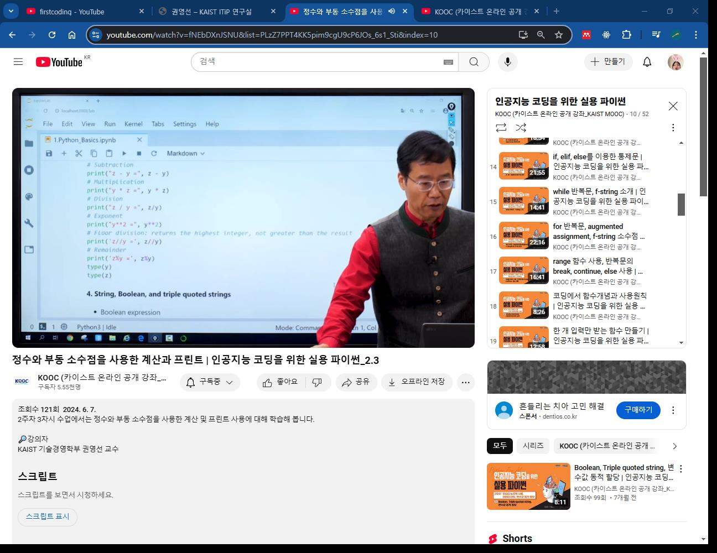The height and width of the screenshot is (553, 717).
Task: Like the video with 좋아요
Action: click(280, 382)
